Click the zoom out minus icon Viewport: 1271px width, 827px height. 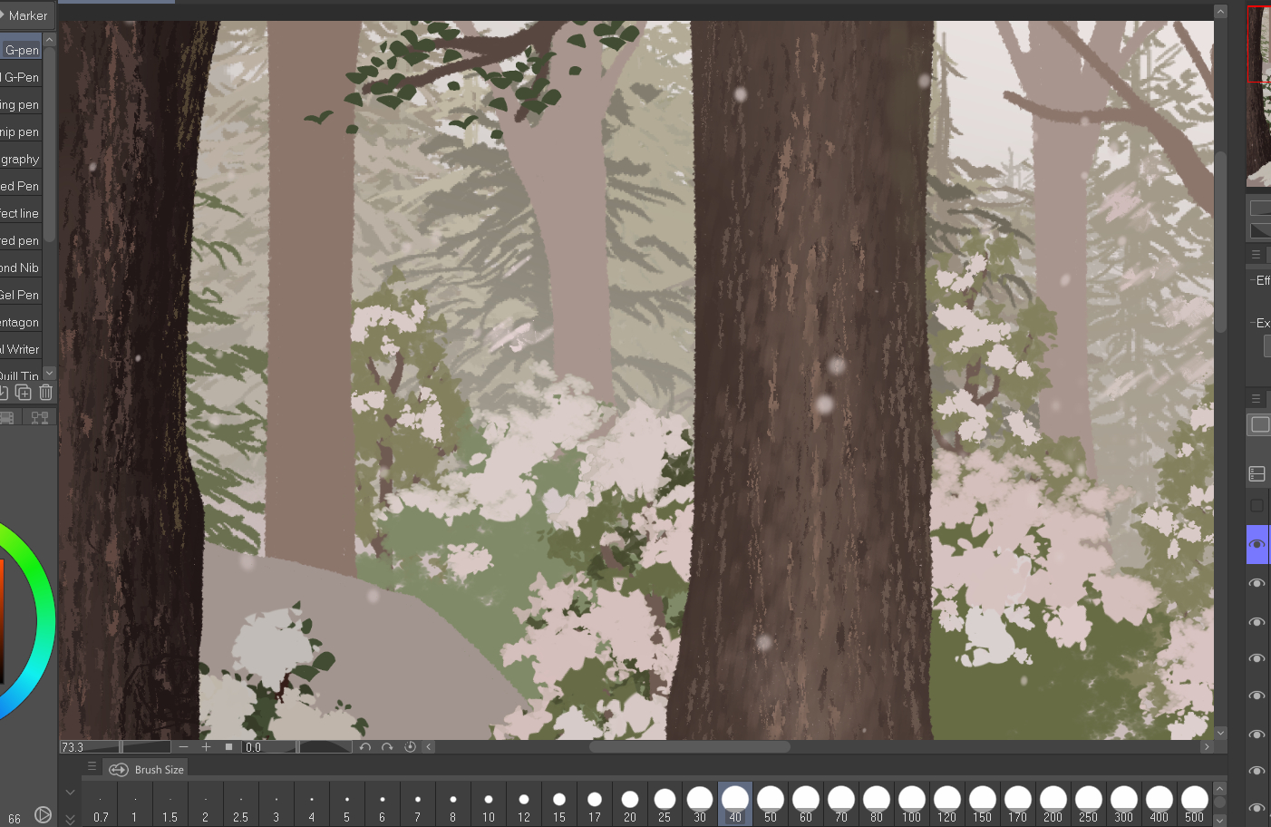click(184, 747)
